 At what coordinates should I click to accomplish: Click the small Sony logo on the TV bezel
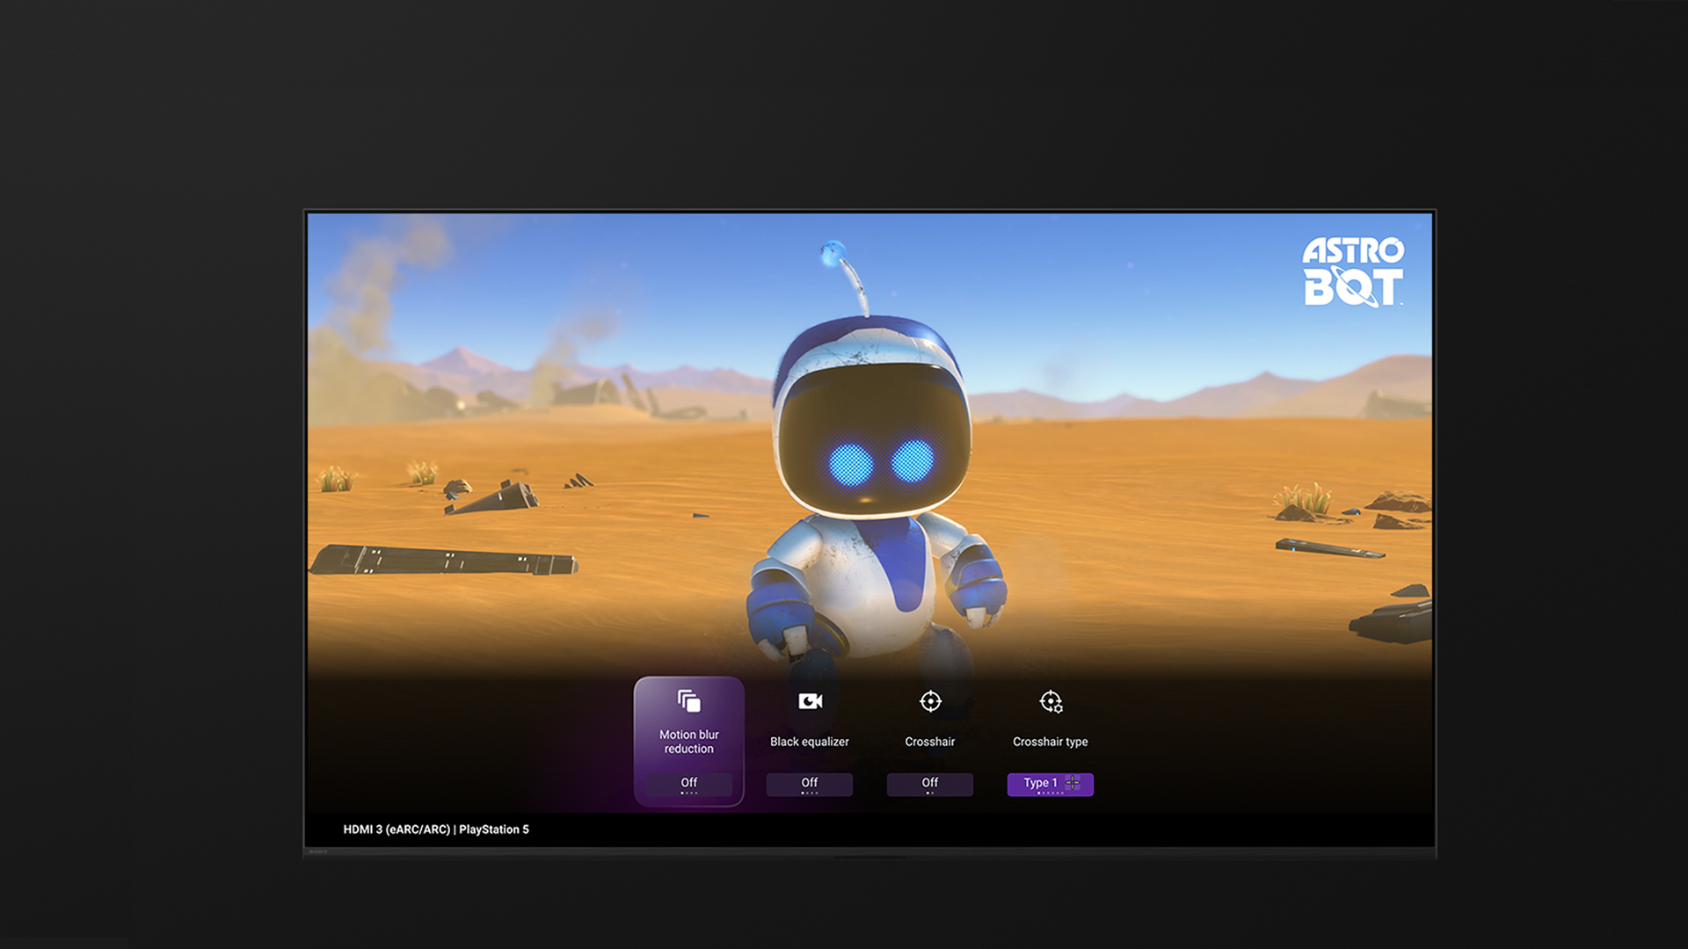318,851
